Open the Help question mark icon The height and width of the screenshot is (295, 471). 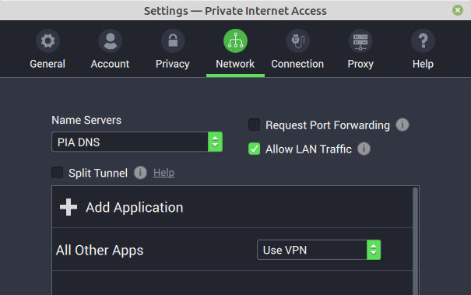click(x=423, y=40)
